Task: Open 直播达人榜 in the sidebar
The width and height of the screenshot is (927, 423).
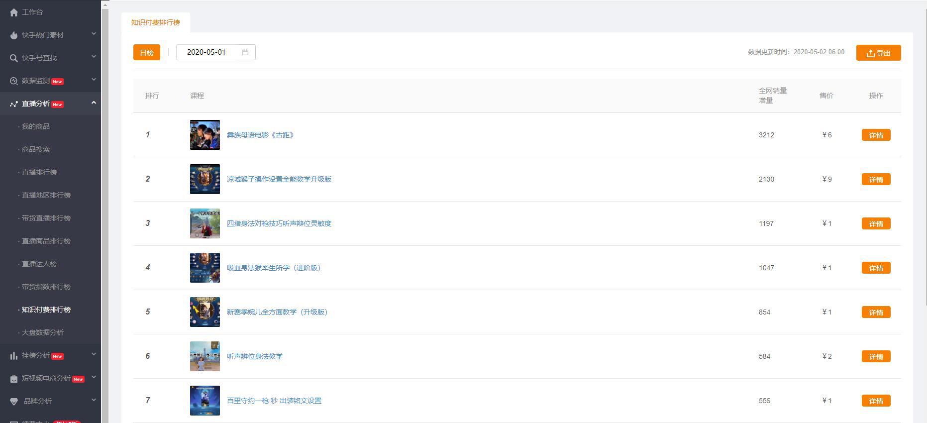Action: coord(39,264)
